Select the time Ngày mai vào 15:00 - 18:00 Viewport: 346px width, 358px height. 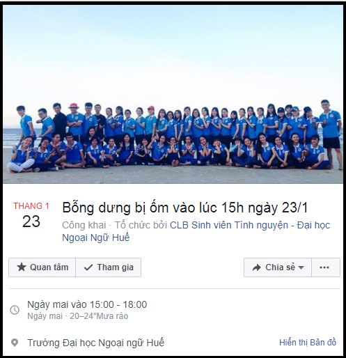[87, 304]
